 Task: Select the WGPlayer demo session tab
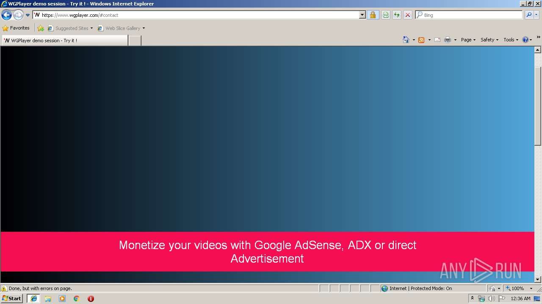point(64,41)
